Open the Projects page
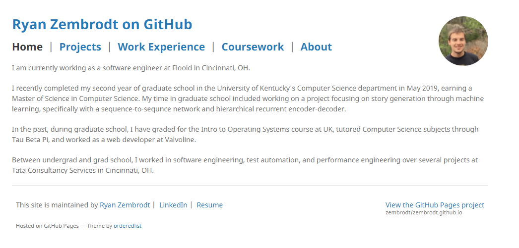The height and width of the screenshot is (248, 519). pyautogui.click(x=80, y=47)
